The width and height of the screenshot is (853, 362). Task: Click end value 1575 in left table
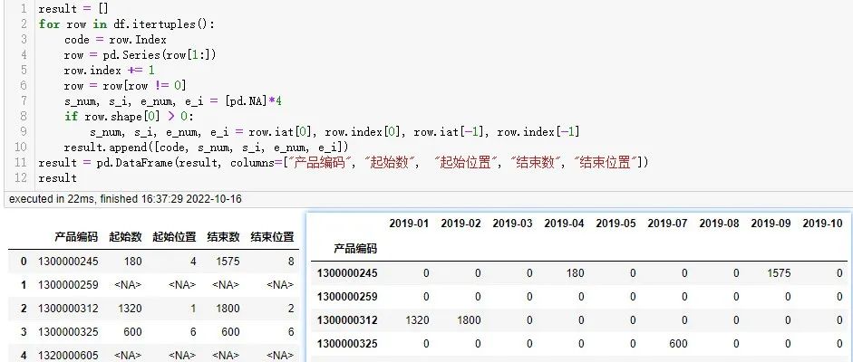(x=228, y=262)
